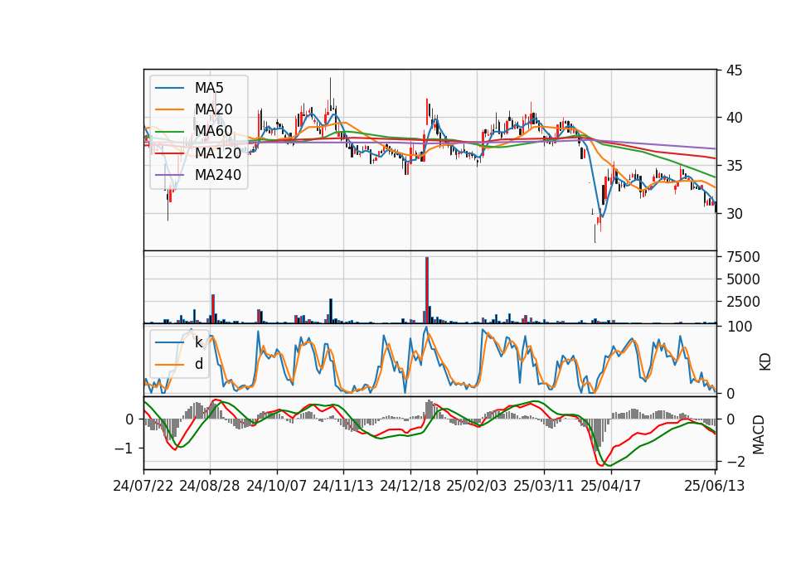Click the 24/07/22 date axis label
Screen dimensions: 796x572
point(143,486)
